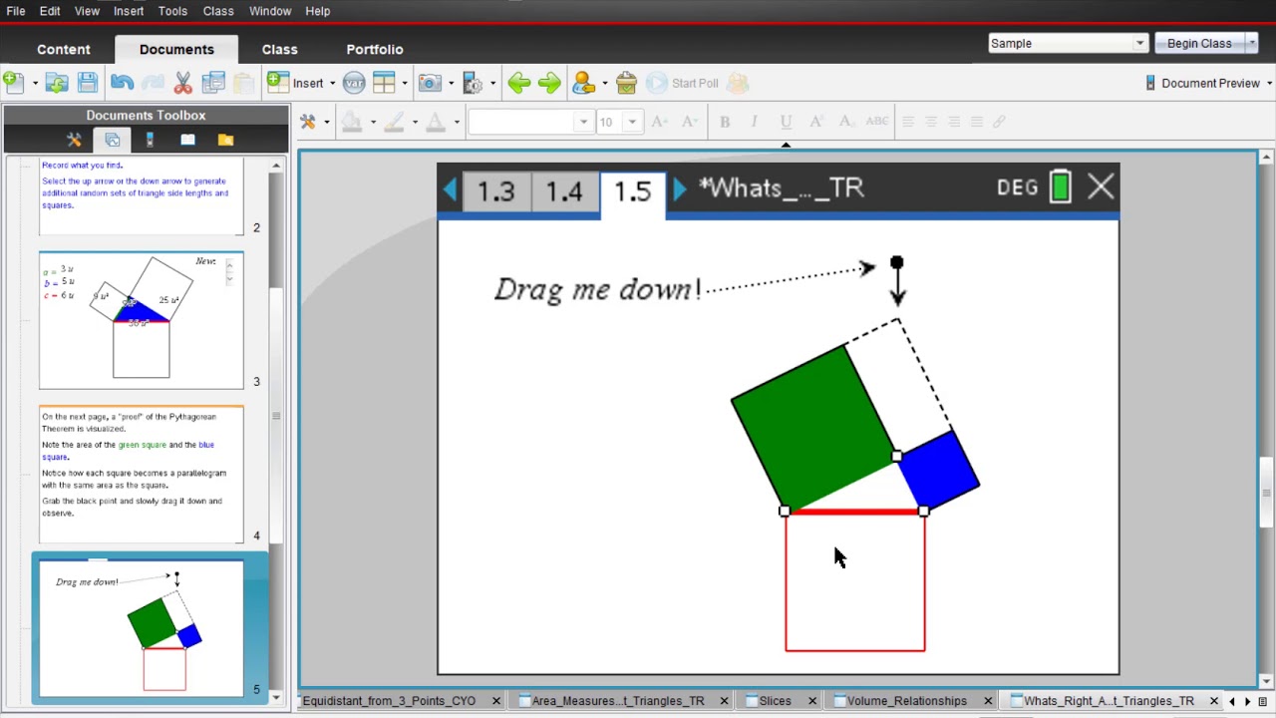Click the blue square in the geometry figure
The height and width of the screenshot is (718, 1276).
pyautogui.click(x=938, y=470)
